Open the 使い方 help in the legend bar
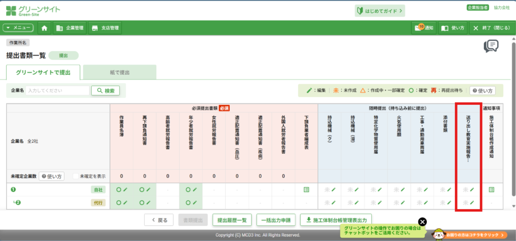 tap(482, 91)
